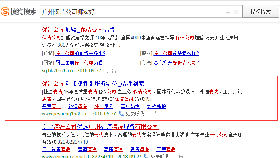
Task: Click 搜狗搜索 logo text beside the icon
Action: pos(23,12)
